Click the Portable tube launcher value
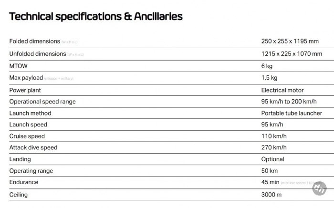Viewport: 334px width, 208px height. coord(292,113)
